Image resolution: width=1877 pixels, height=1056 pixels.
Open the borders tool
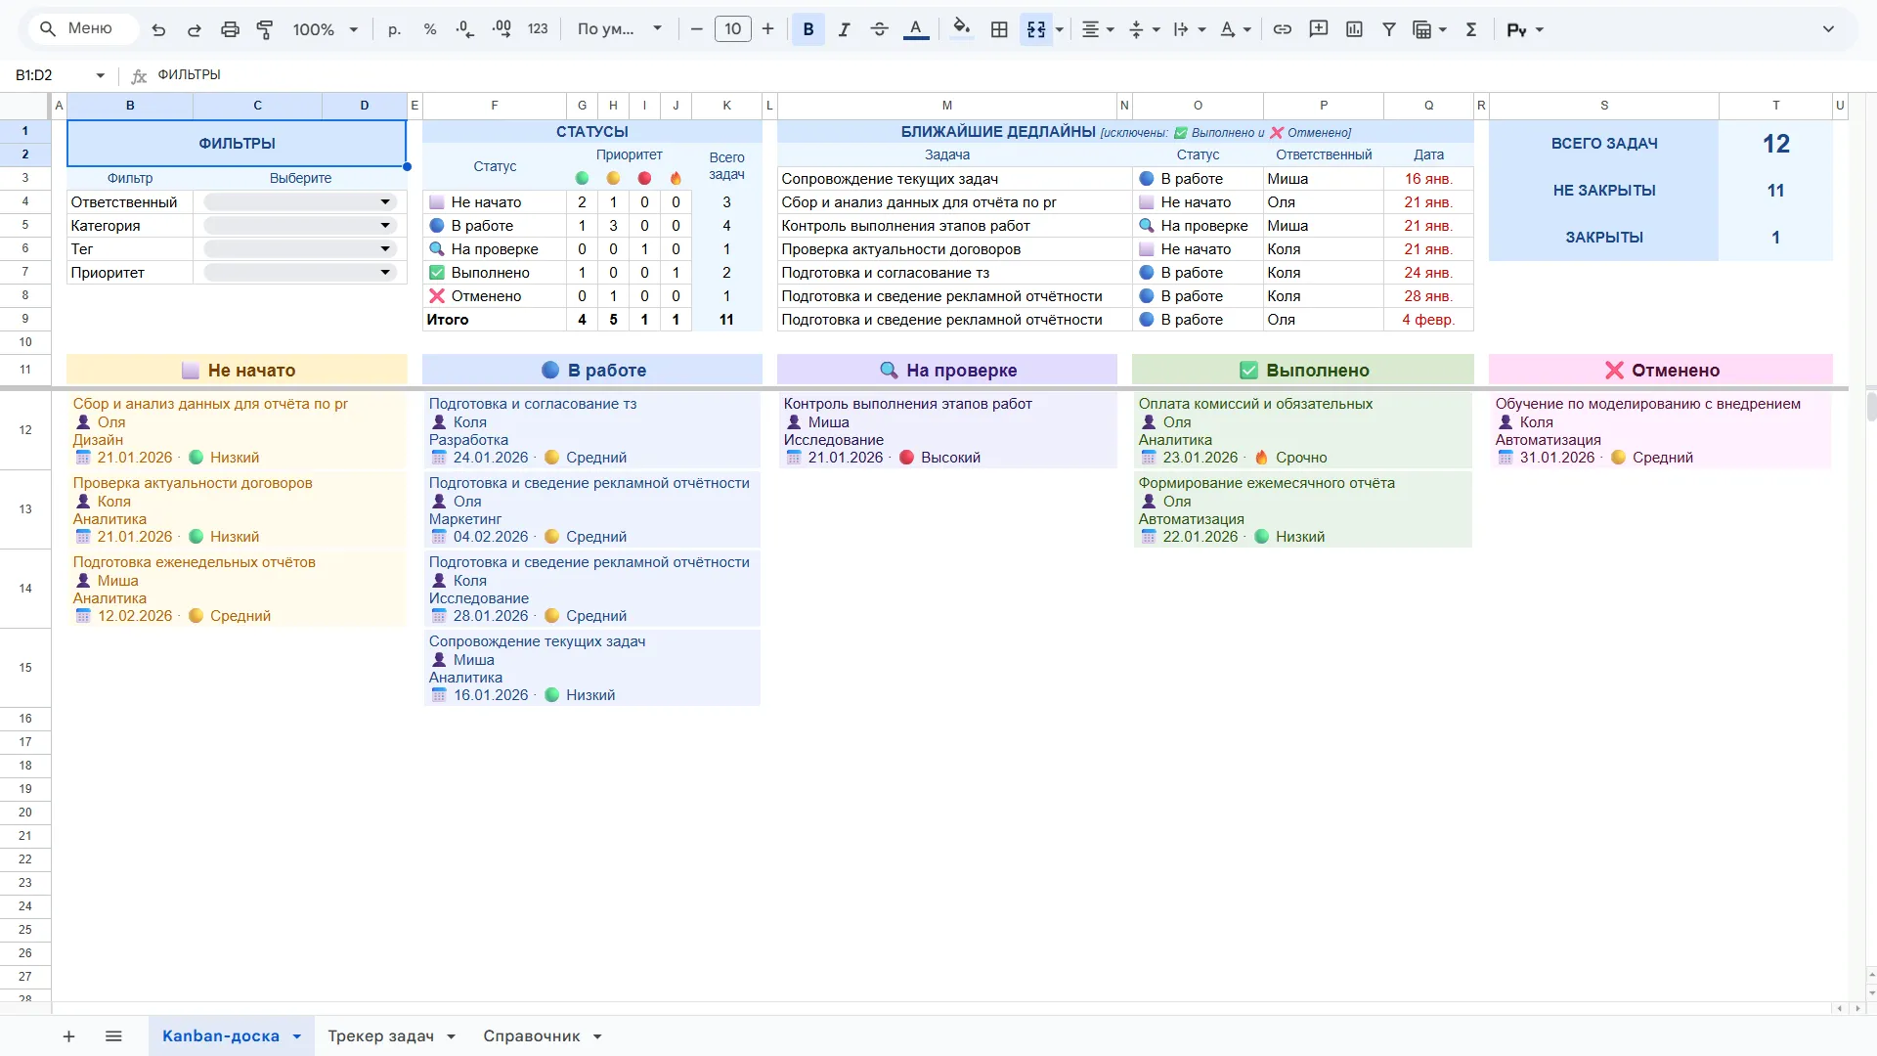999,29
